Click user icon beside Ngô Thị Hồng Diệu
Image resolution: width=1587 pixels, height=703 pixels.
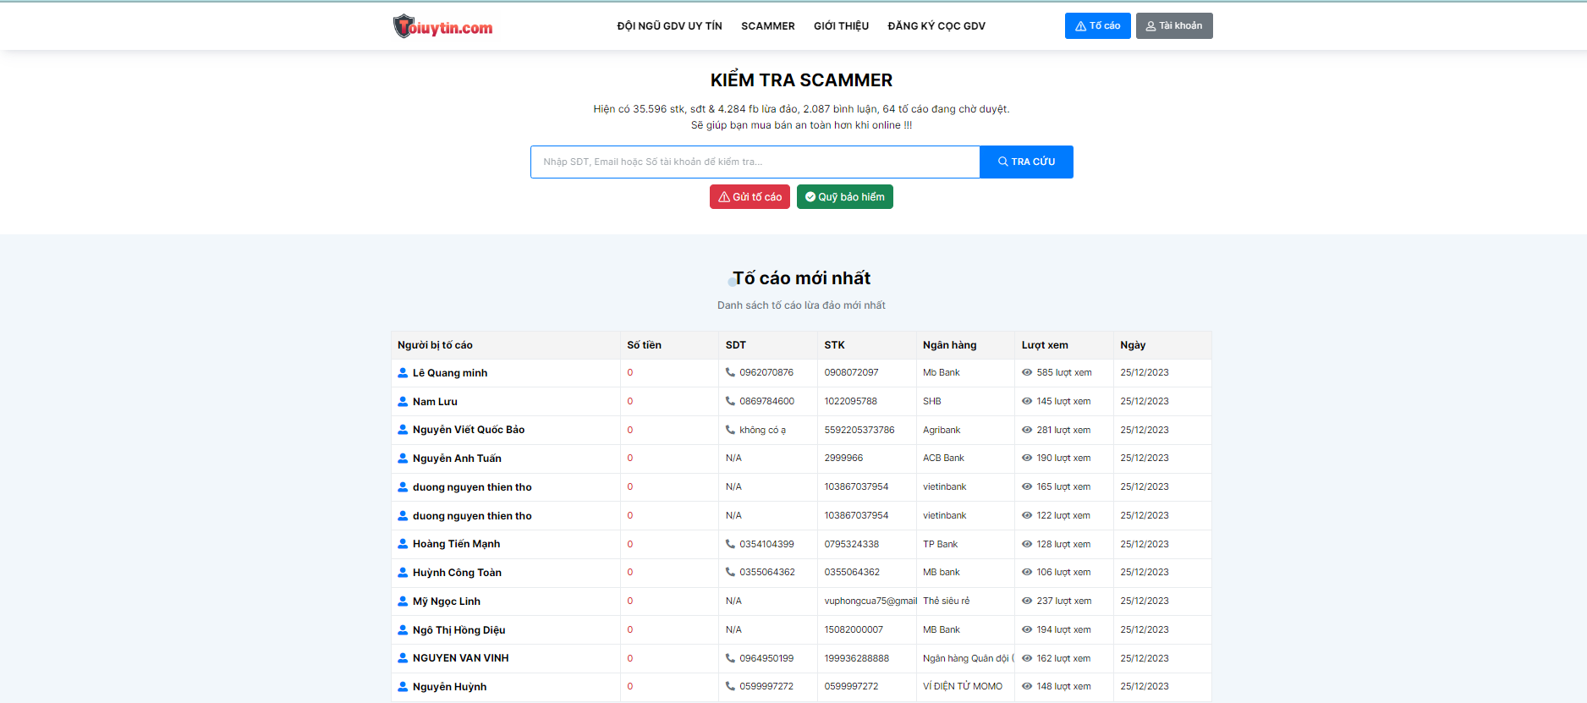403,630
